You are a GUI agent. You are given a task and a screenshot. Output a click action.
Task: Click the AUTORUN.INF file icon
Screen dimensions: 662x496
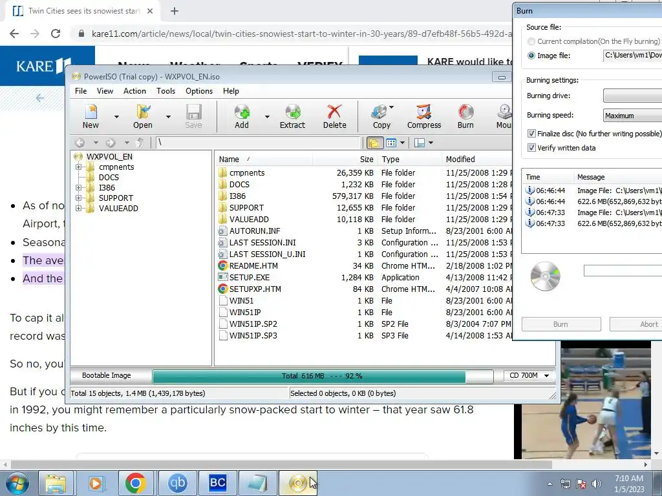tap(223, 231)
